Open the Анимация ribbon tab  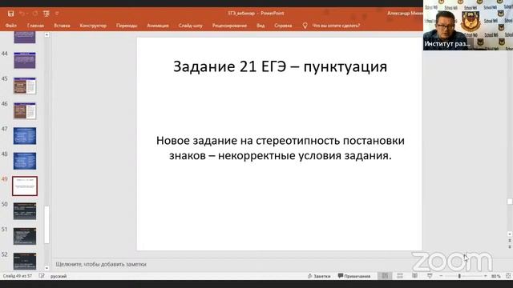pyautogui.click(x=158, y=26)
